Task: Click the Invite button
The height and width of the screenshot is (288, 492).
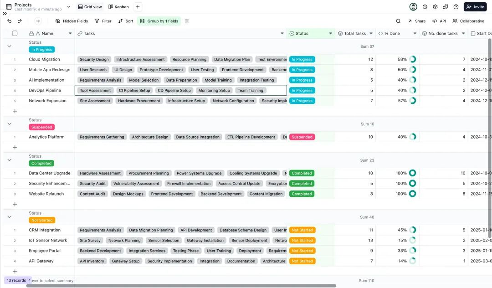Action: [475, 7]
